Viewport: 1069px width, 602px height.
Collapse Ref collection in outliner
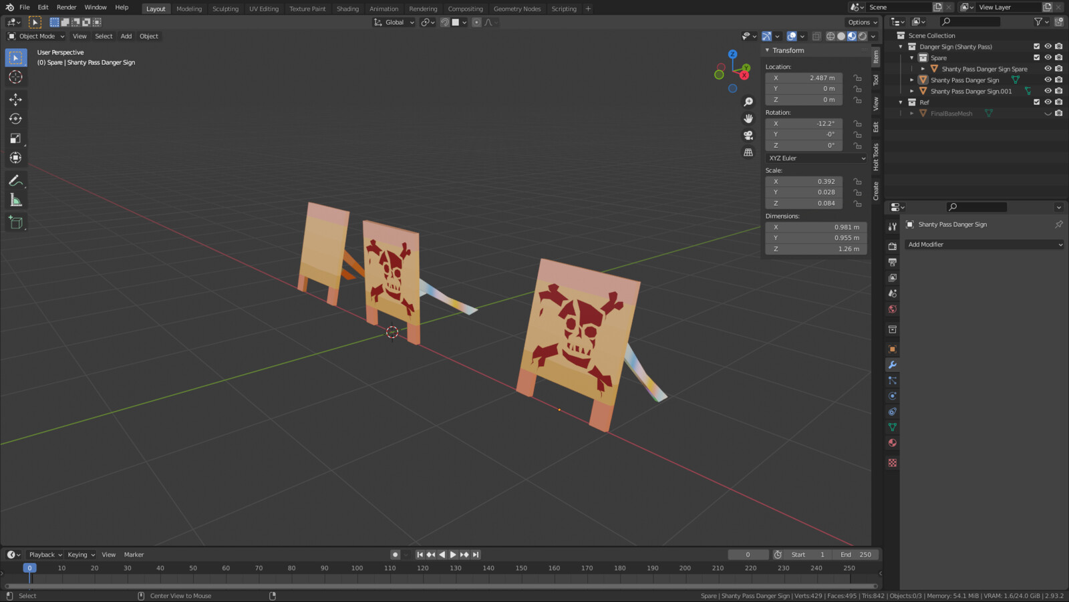coord(901,102)
